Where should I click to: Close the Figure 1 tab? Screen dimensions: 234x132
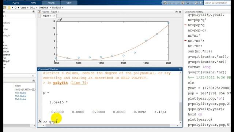coord(54,16)
